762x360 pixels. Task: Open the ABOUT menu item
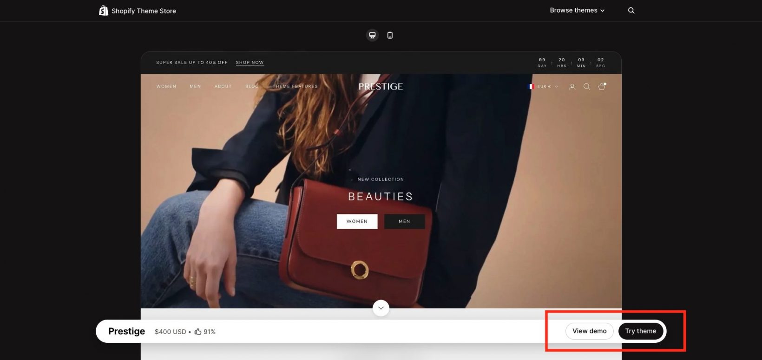click(x=223, y=86)
